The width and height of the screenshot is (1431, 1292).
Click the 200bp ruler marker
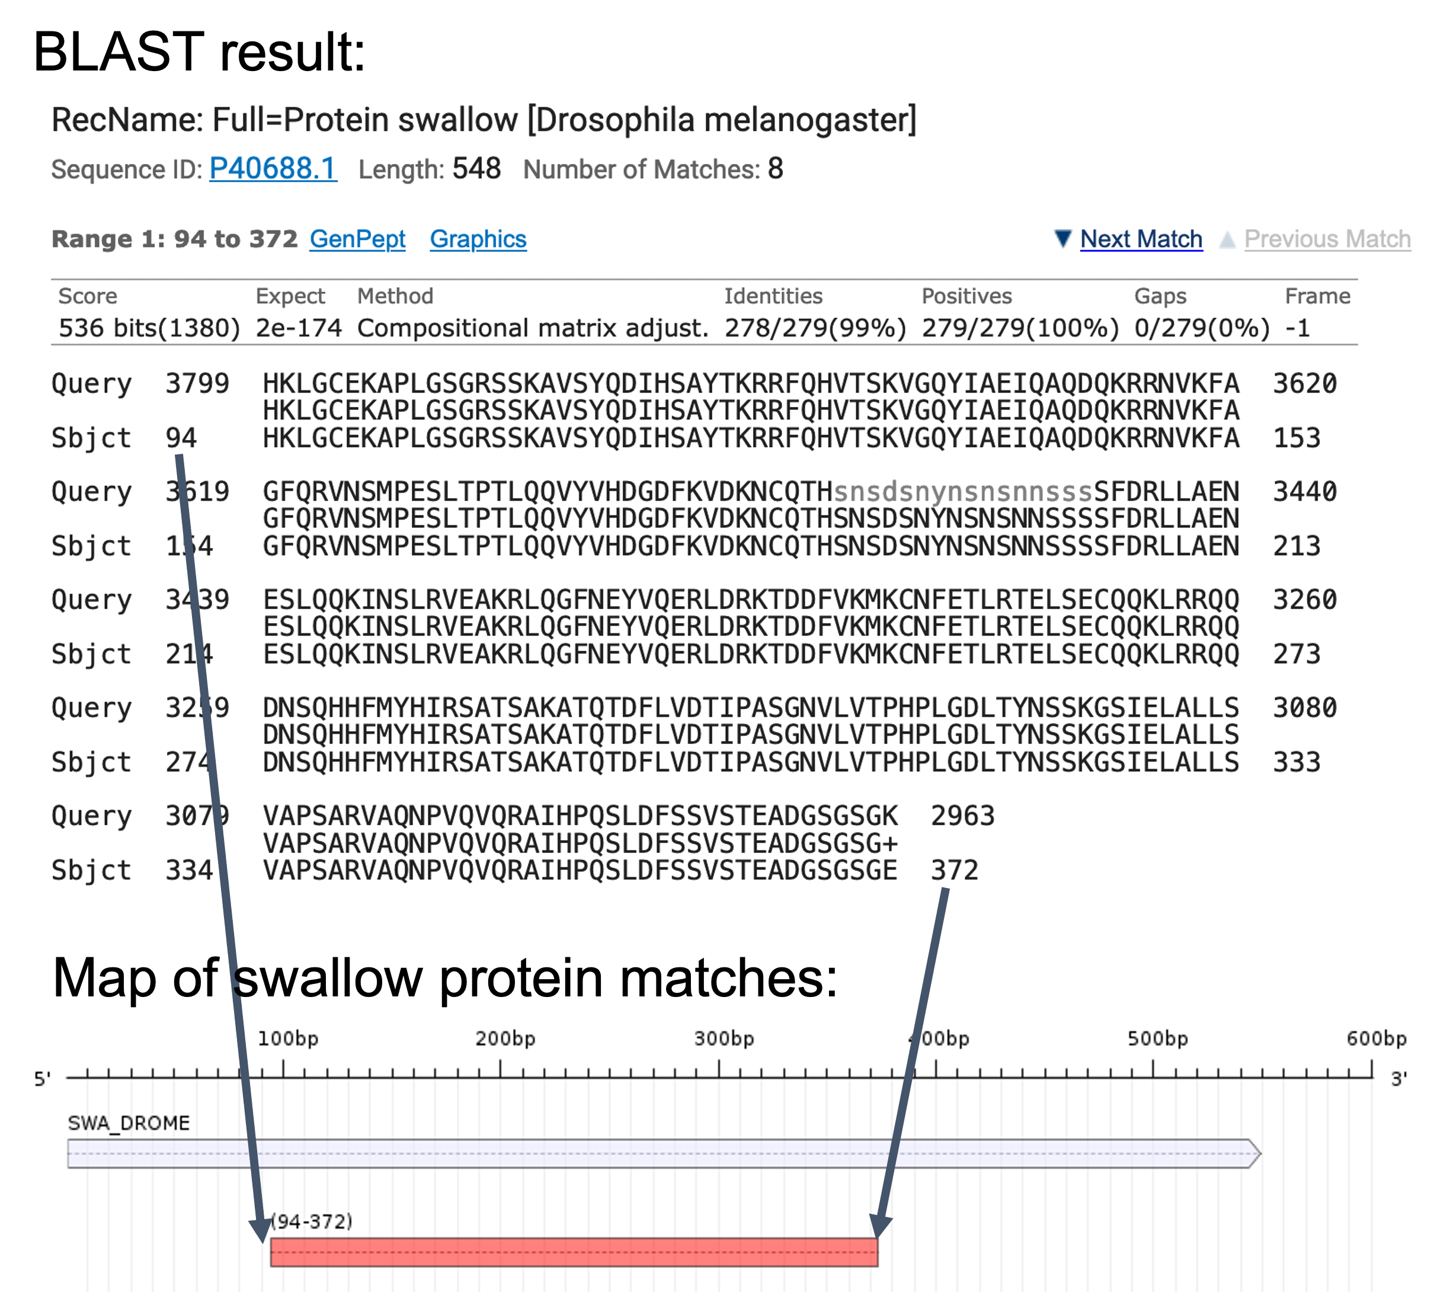(x=505, y=1038)
